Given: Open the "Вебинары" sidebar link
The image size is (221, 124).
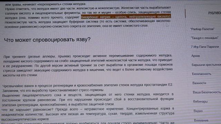Looking at the screenshot, I should (200, 101).
